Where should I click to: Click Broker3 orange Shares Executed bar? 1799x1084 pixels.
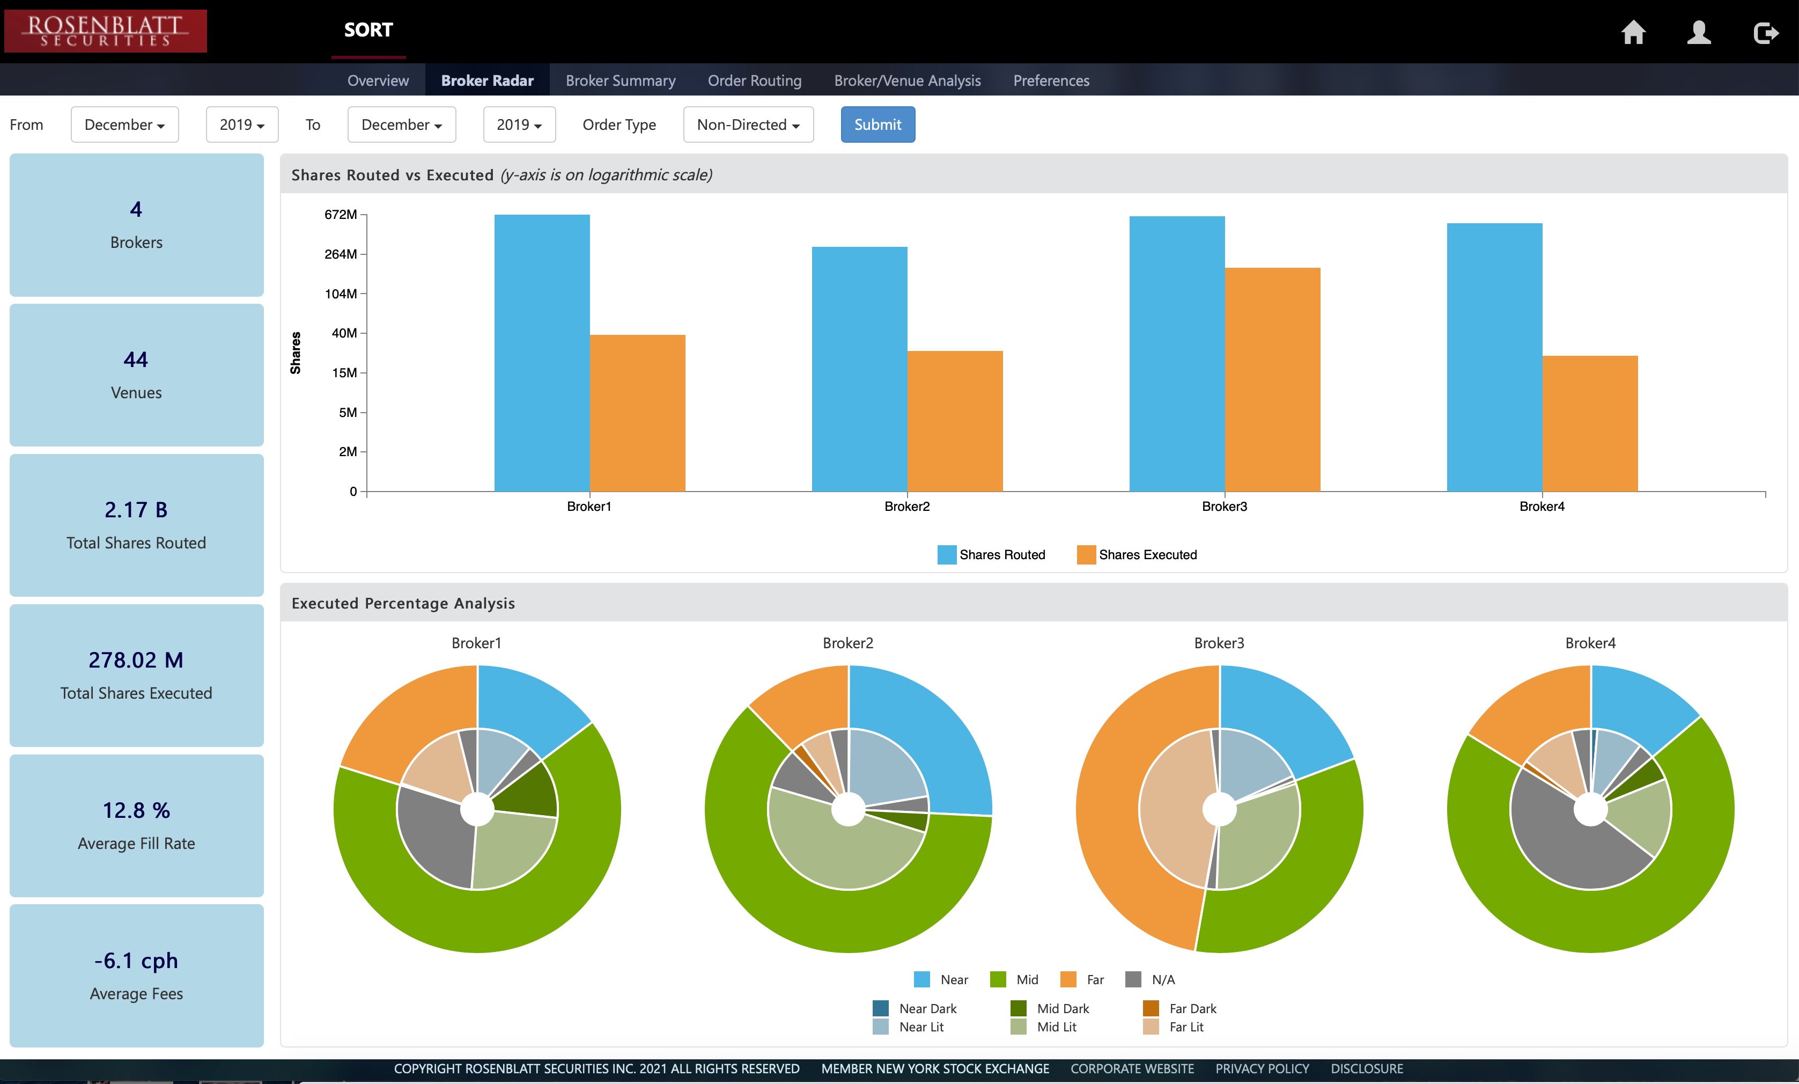coord(1273,379)
